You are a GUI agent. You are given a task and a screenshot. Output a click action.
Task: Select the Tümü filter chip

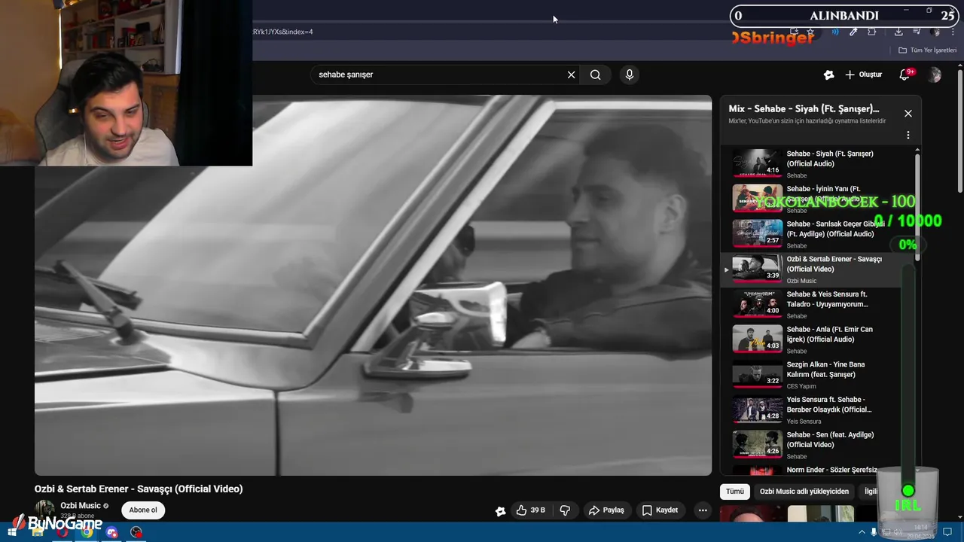735,492
